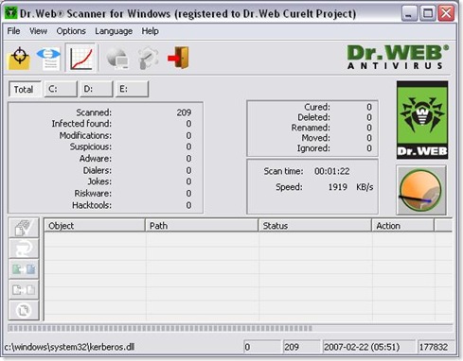Screen dimensions: 463x361
Task: Open the scan target selection icon
Action: [19, 58]
